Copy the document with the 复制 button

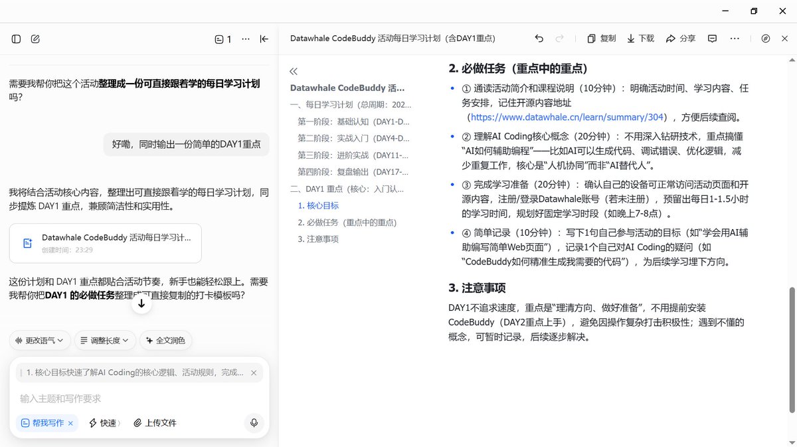[602, 39]
